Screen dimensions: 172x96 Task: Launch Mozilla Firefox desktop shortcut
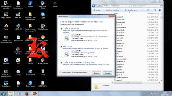[x=43, y=27]
